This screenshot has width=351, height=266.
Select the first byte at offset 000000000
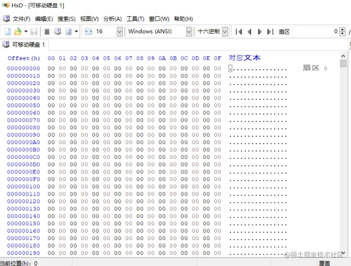tap(51, 68)
